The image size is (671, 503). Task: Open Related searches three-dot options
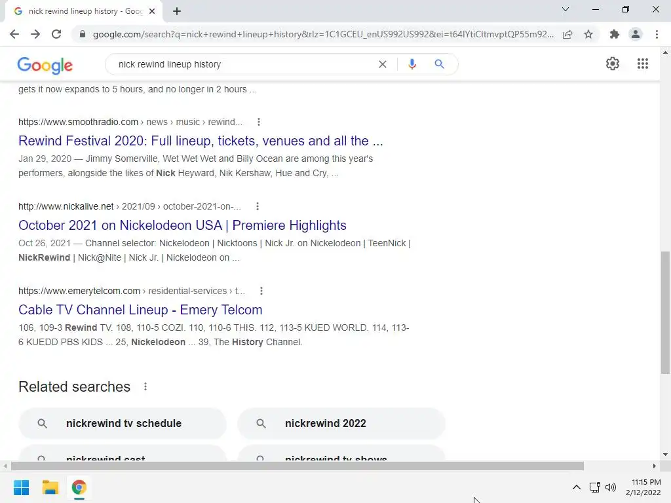[x=145, y=386]
